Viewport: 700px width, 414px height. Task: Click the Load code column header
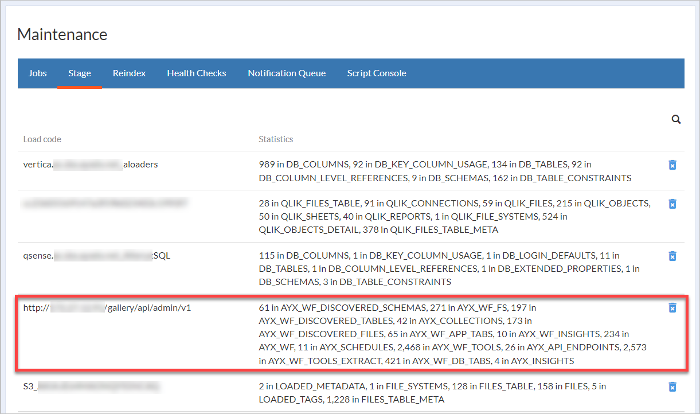[42, 139]
